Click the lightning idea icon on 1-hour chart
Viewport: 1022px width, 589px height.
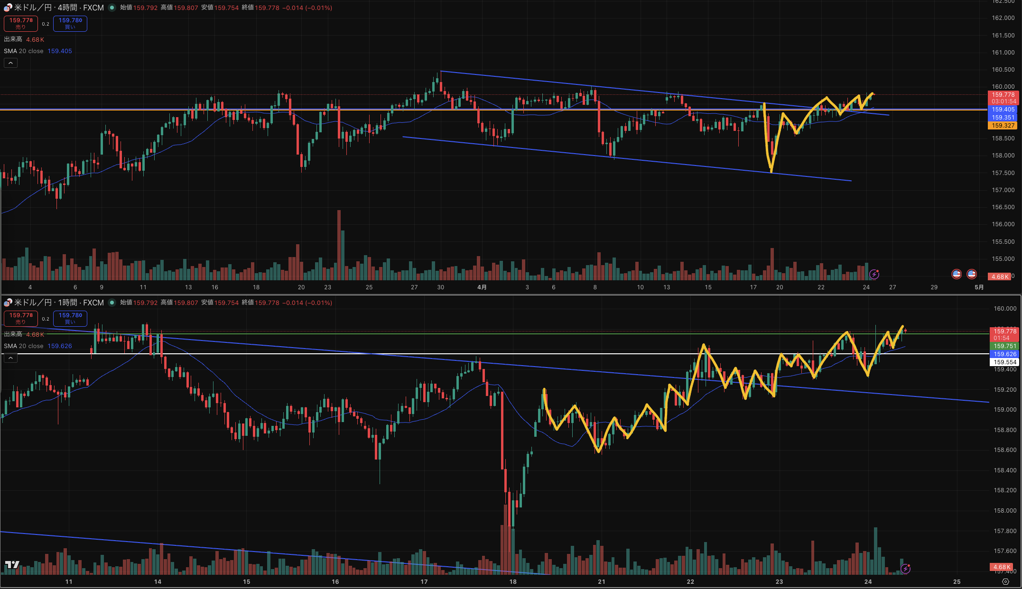coord(905,568)
